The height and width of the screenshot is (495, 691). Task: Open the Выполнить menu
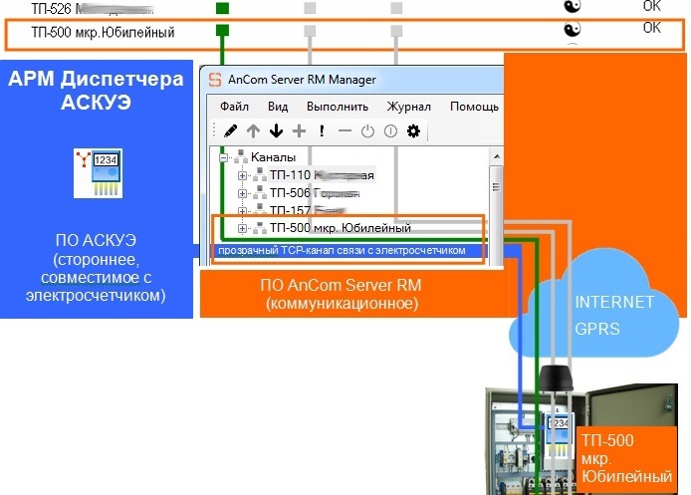[338, 107]
